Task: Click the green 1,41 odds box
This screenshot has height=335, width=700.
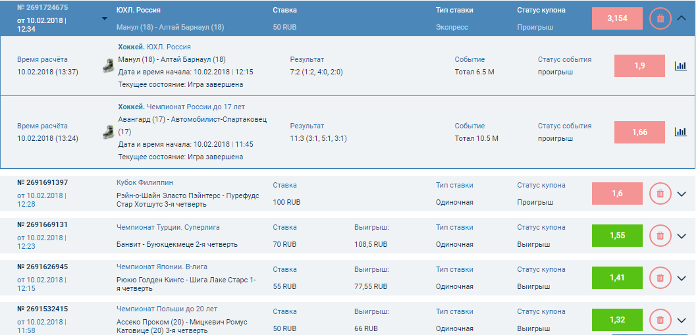Action: tap(617, 278)
